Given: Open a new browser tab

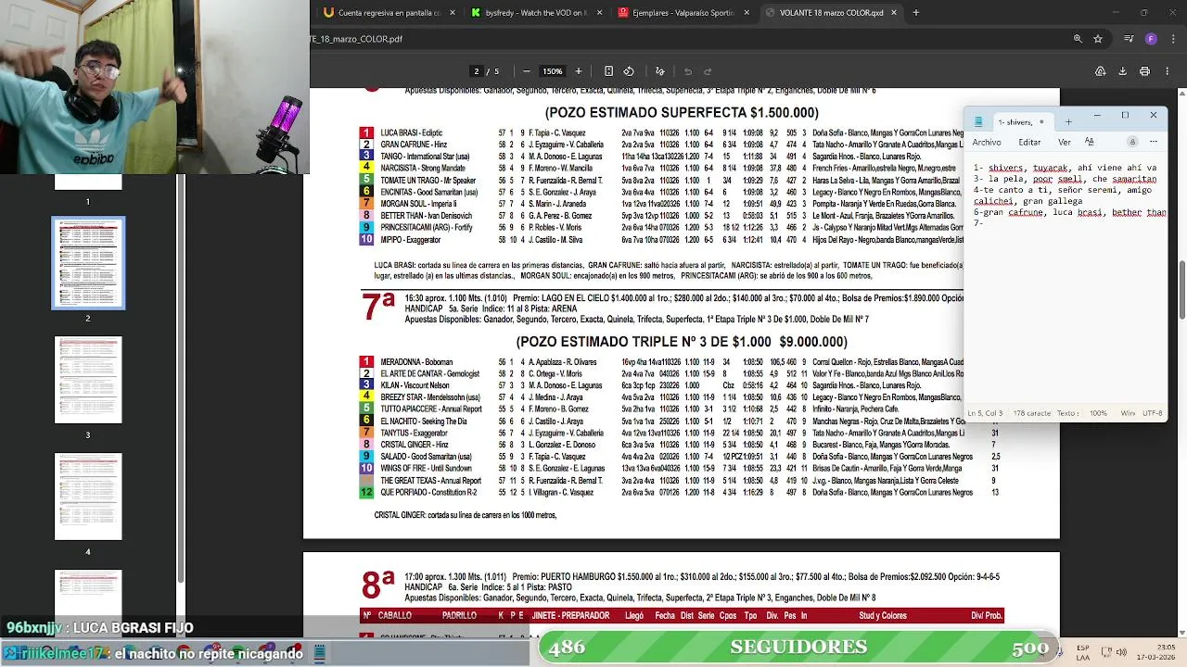Looking at the screenshot, I should (916, 13).
